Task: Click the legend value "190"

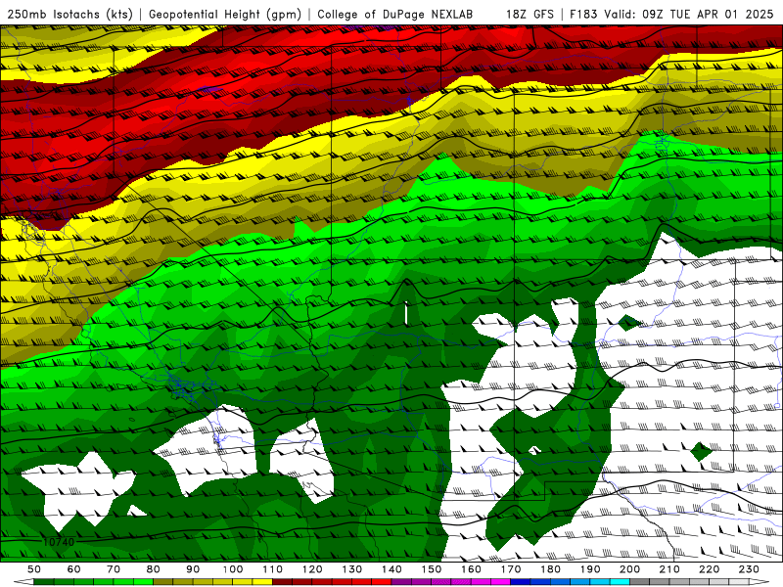Action: point(590,569)
